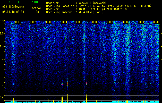Click the 0.7 kHz axis label
The height and width of the screenshot is (103, 162).
tap(2, 85)
